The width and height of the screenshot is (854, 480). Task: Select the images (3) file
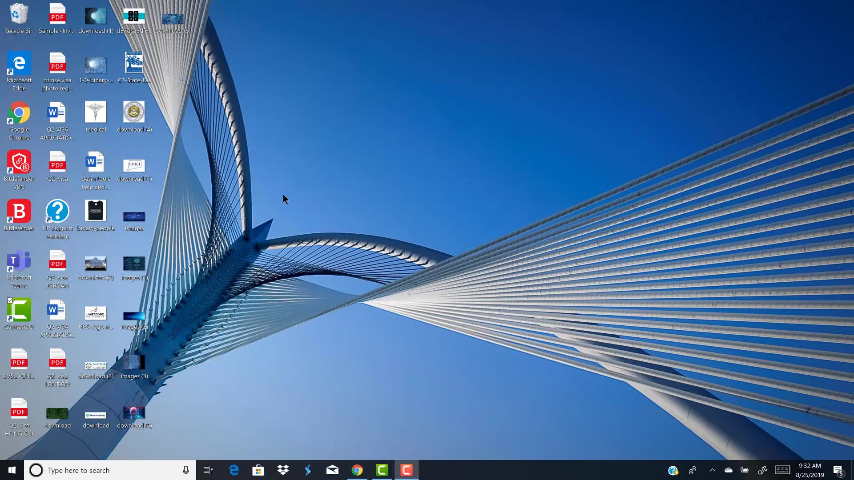click(134, 367)
